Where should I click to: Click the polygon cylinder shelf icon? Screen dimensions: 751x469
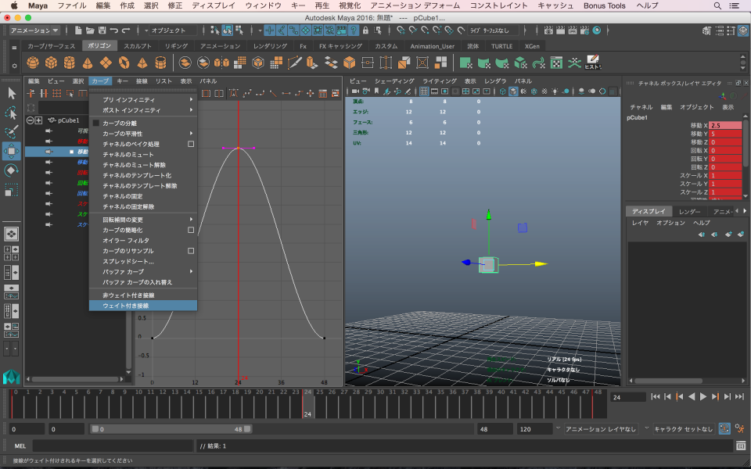click(70, 63)
